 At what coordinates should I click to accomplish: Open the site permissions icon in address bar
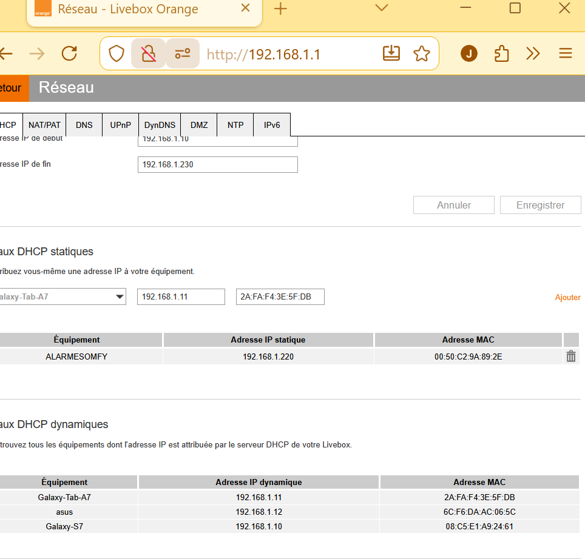pyautogui.click(x=182, y=54)
